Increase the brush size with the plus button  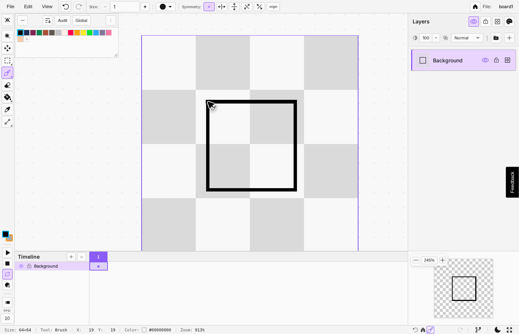[x=145, y=7]
